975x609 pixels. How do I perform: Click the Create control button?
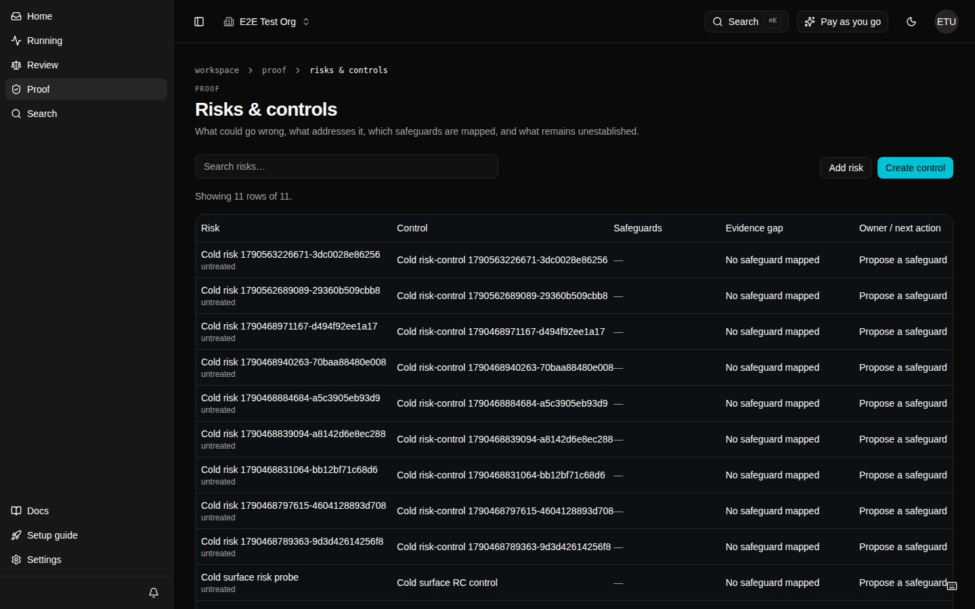click(x=915, y=168)
